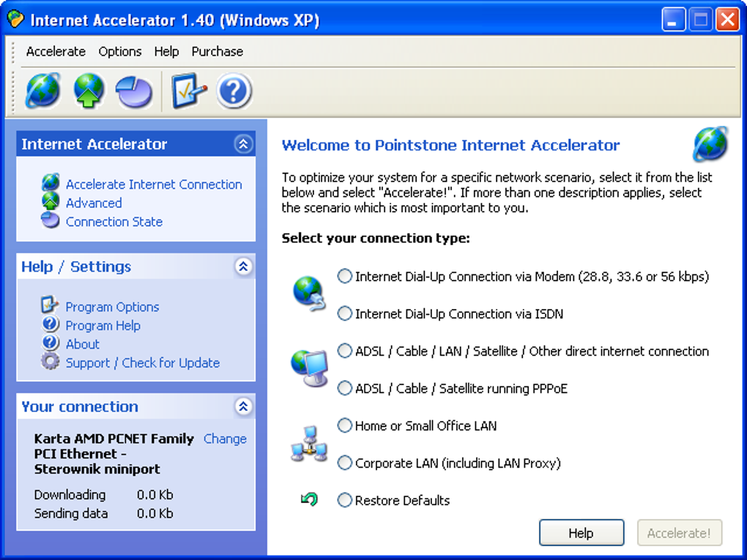Viewport: 747px width, 560px height.
Task: Click globe icon beside Advanced sidebar link
Action: (x=51, y=201)
